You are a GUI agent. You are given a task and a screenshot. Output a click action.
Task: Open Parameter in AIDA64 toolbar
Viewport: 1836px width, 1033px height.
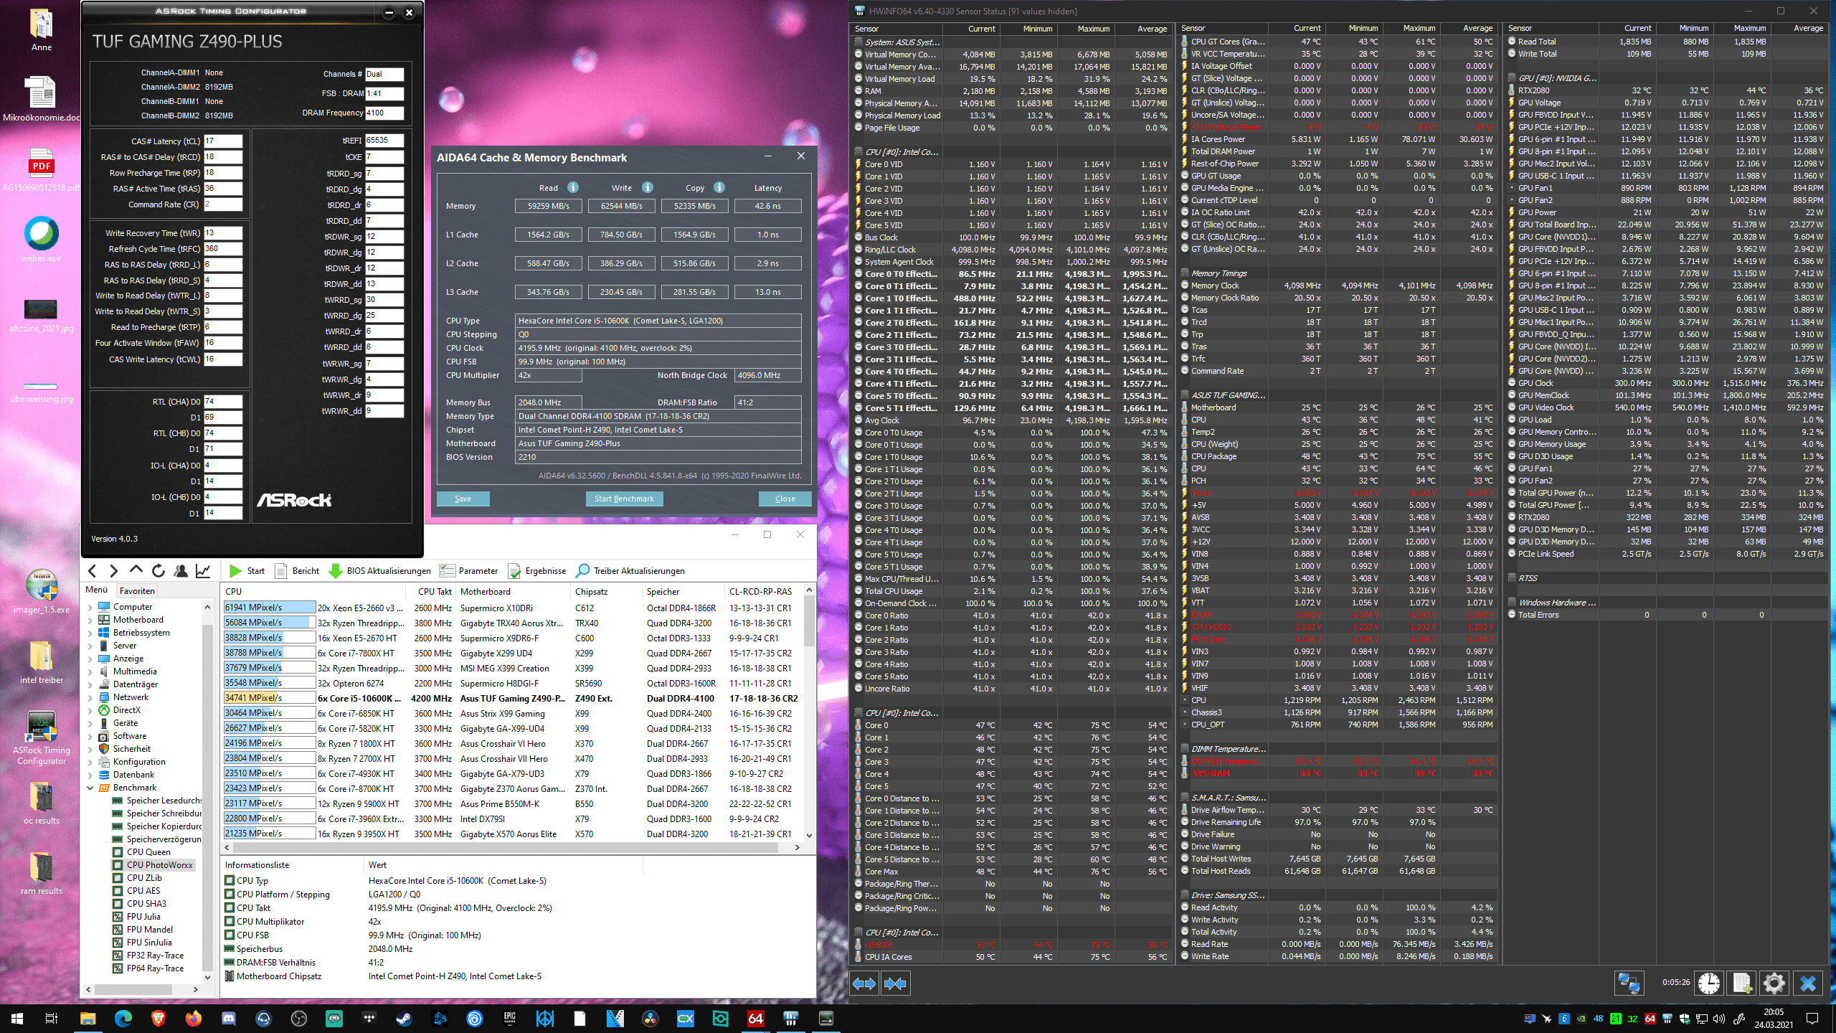point(468,570)
